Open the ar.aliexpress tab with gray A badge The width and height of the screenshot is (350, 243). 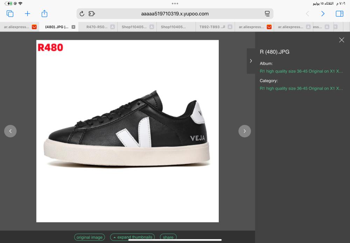293,27
